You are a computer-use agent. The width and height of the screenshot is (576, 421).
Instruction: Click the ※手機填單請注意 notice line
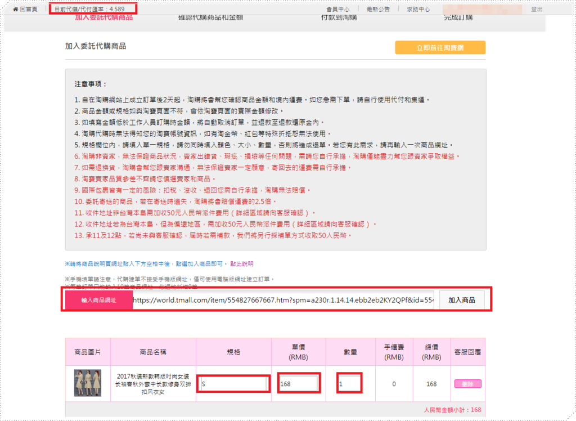coord(170,279)
